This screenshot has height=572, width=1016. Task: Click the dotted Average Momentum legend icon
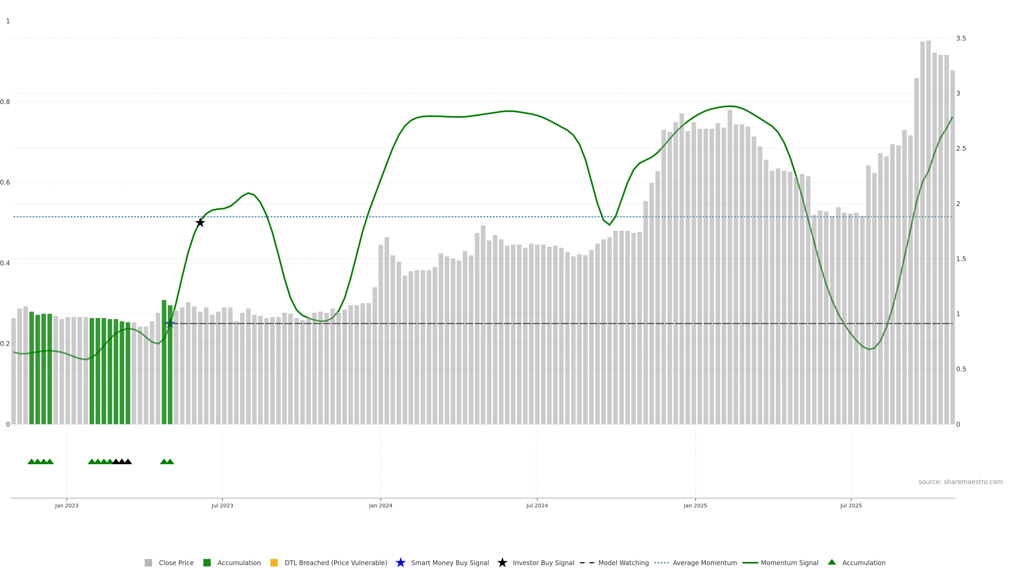[x=661, y=562]
